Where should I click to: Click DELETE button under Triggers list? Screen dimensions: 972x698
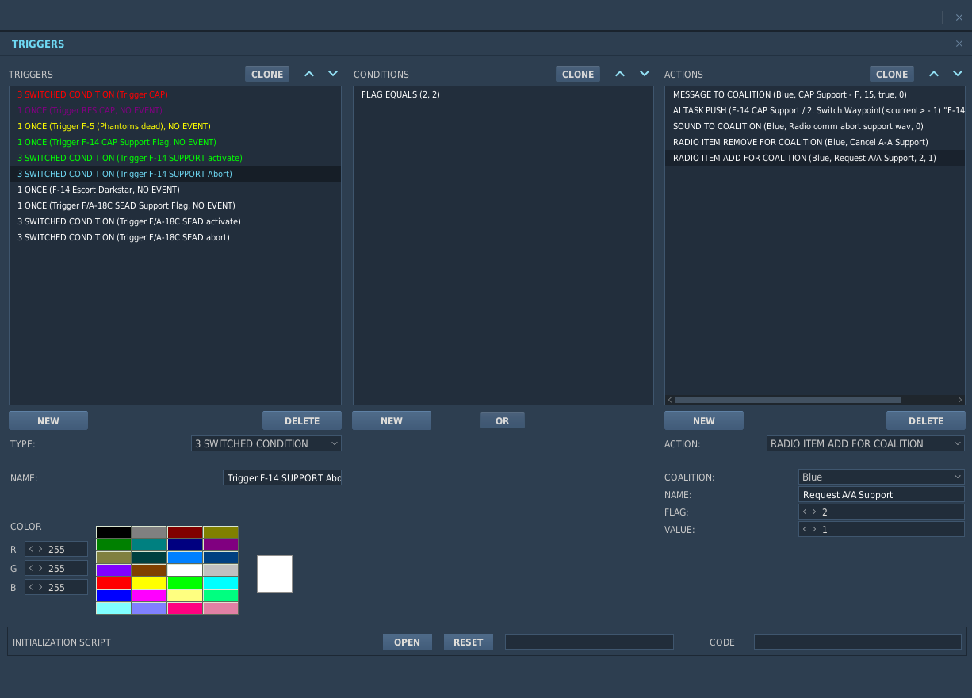[302, 420]
